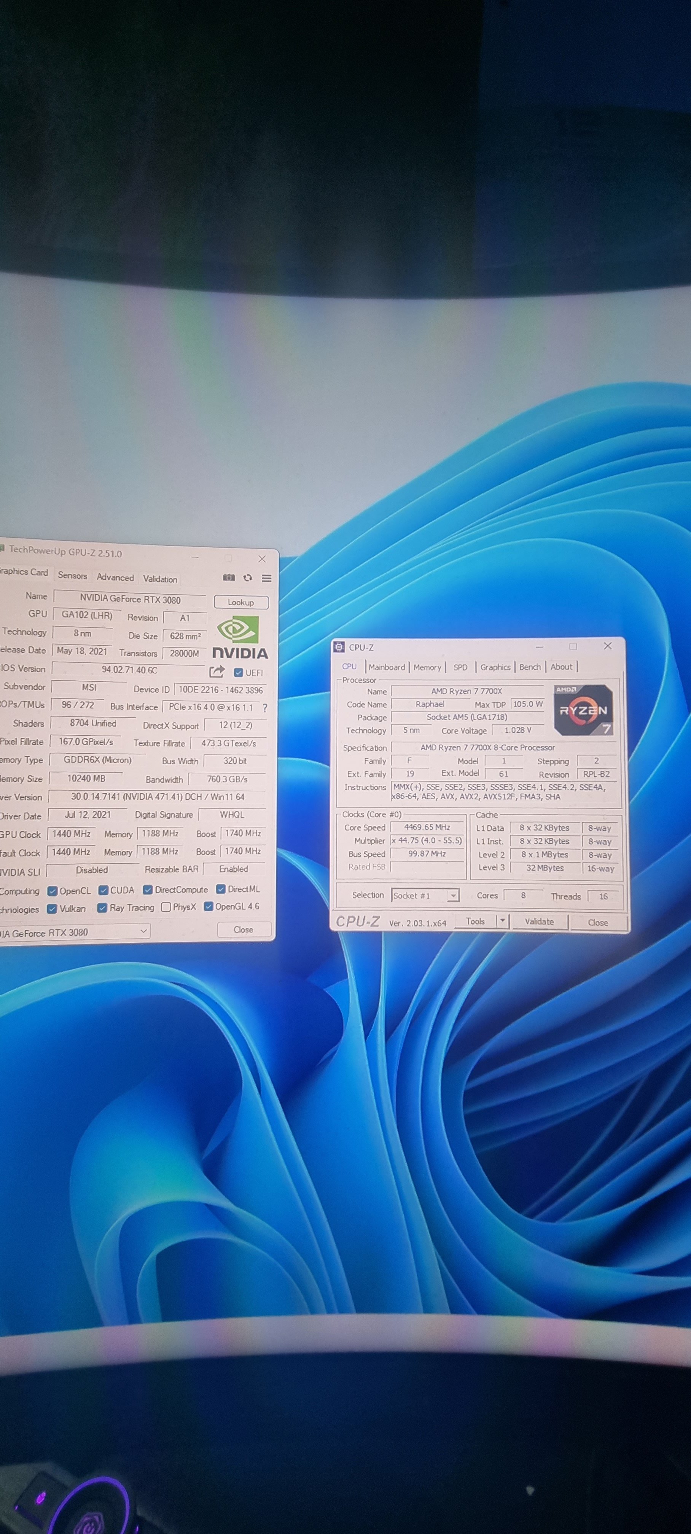Toggle the DirectML checkbox
Image resolution: width=691 pixels, height=1534 pixels.
pos(221,889)
